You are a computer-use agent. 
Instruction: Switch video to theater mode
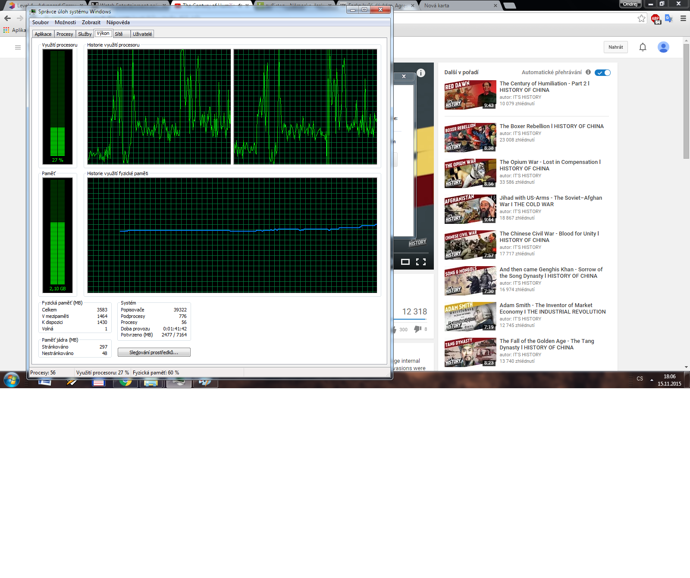[x=405, y=262]
